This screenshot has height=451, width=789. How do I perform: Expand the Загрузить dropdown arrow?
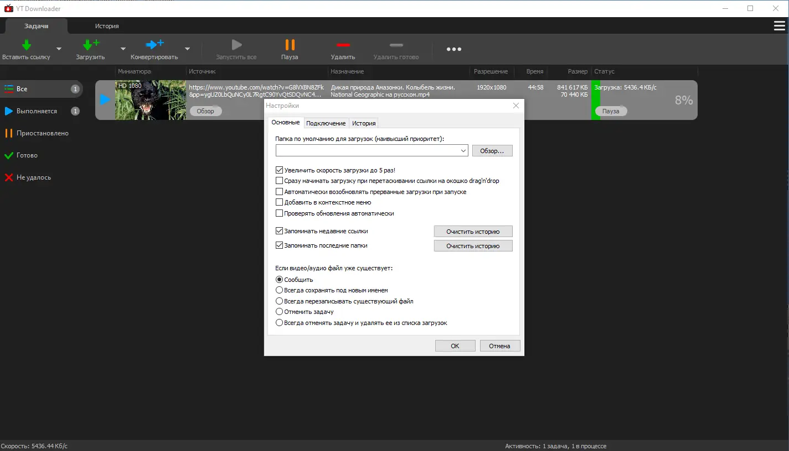pos(123,49)
